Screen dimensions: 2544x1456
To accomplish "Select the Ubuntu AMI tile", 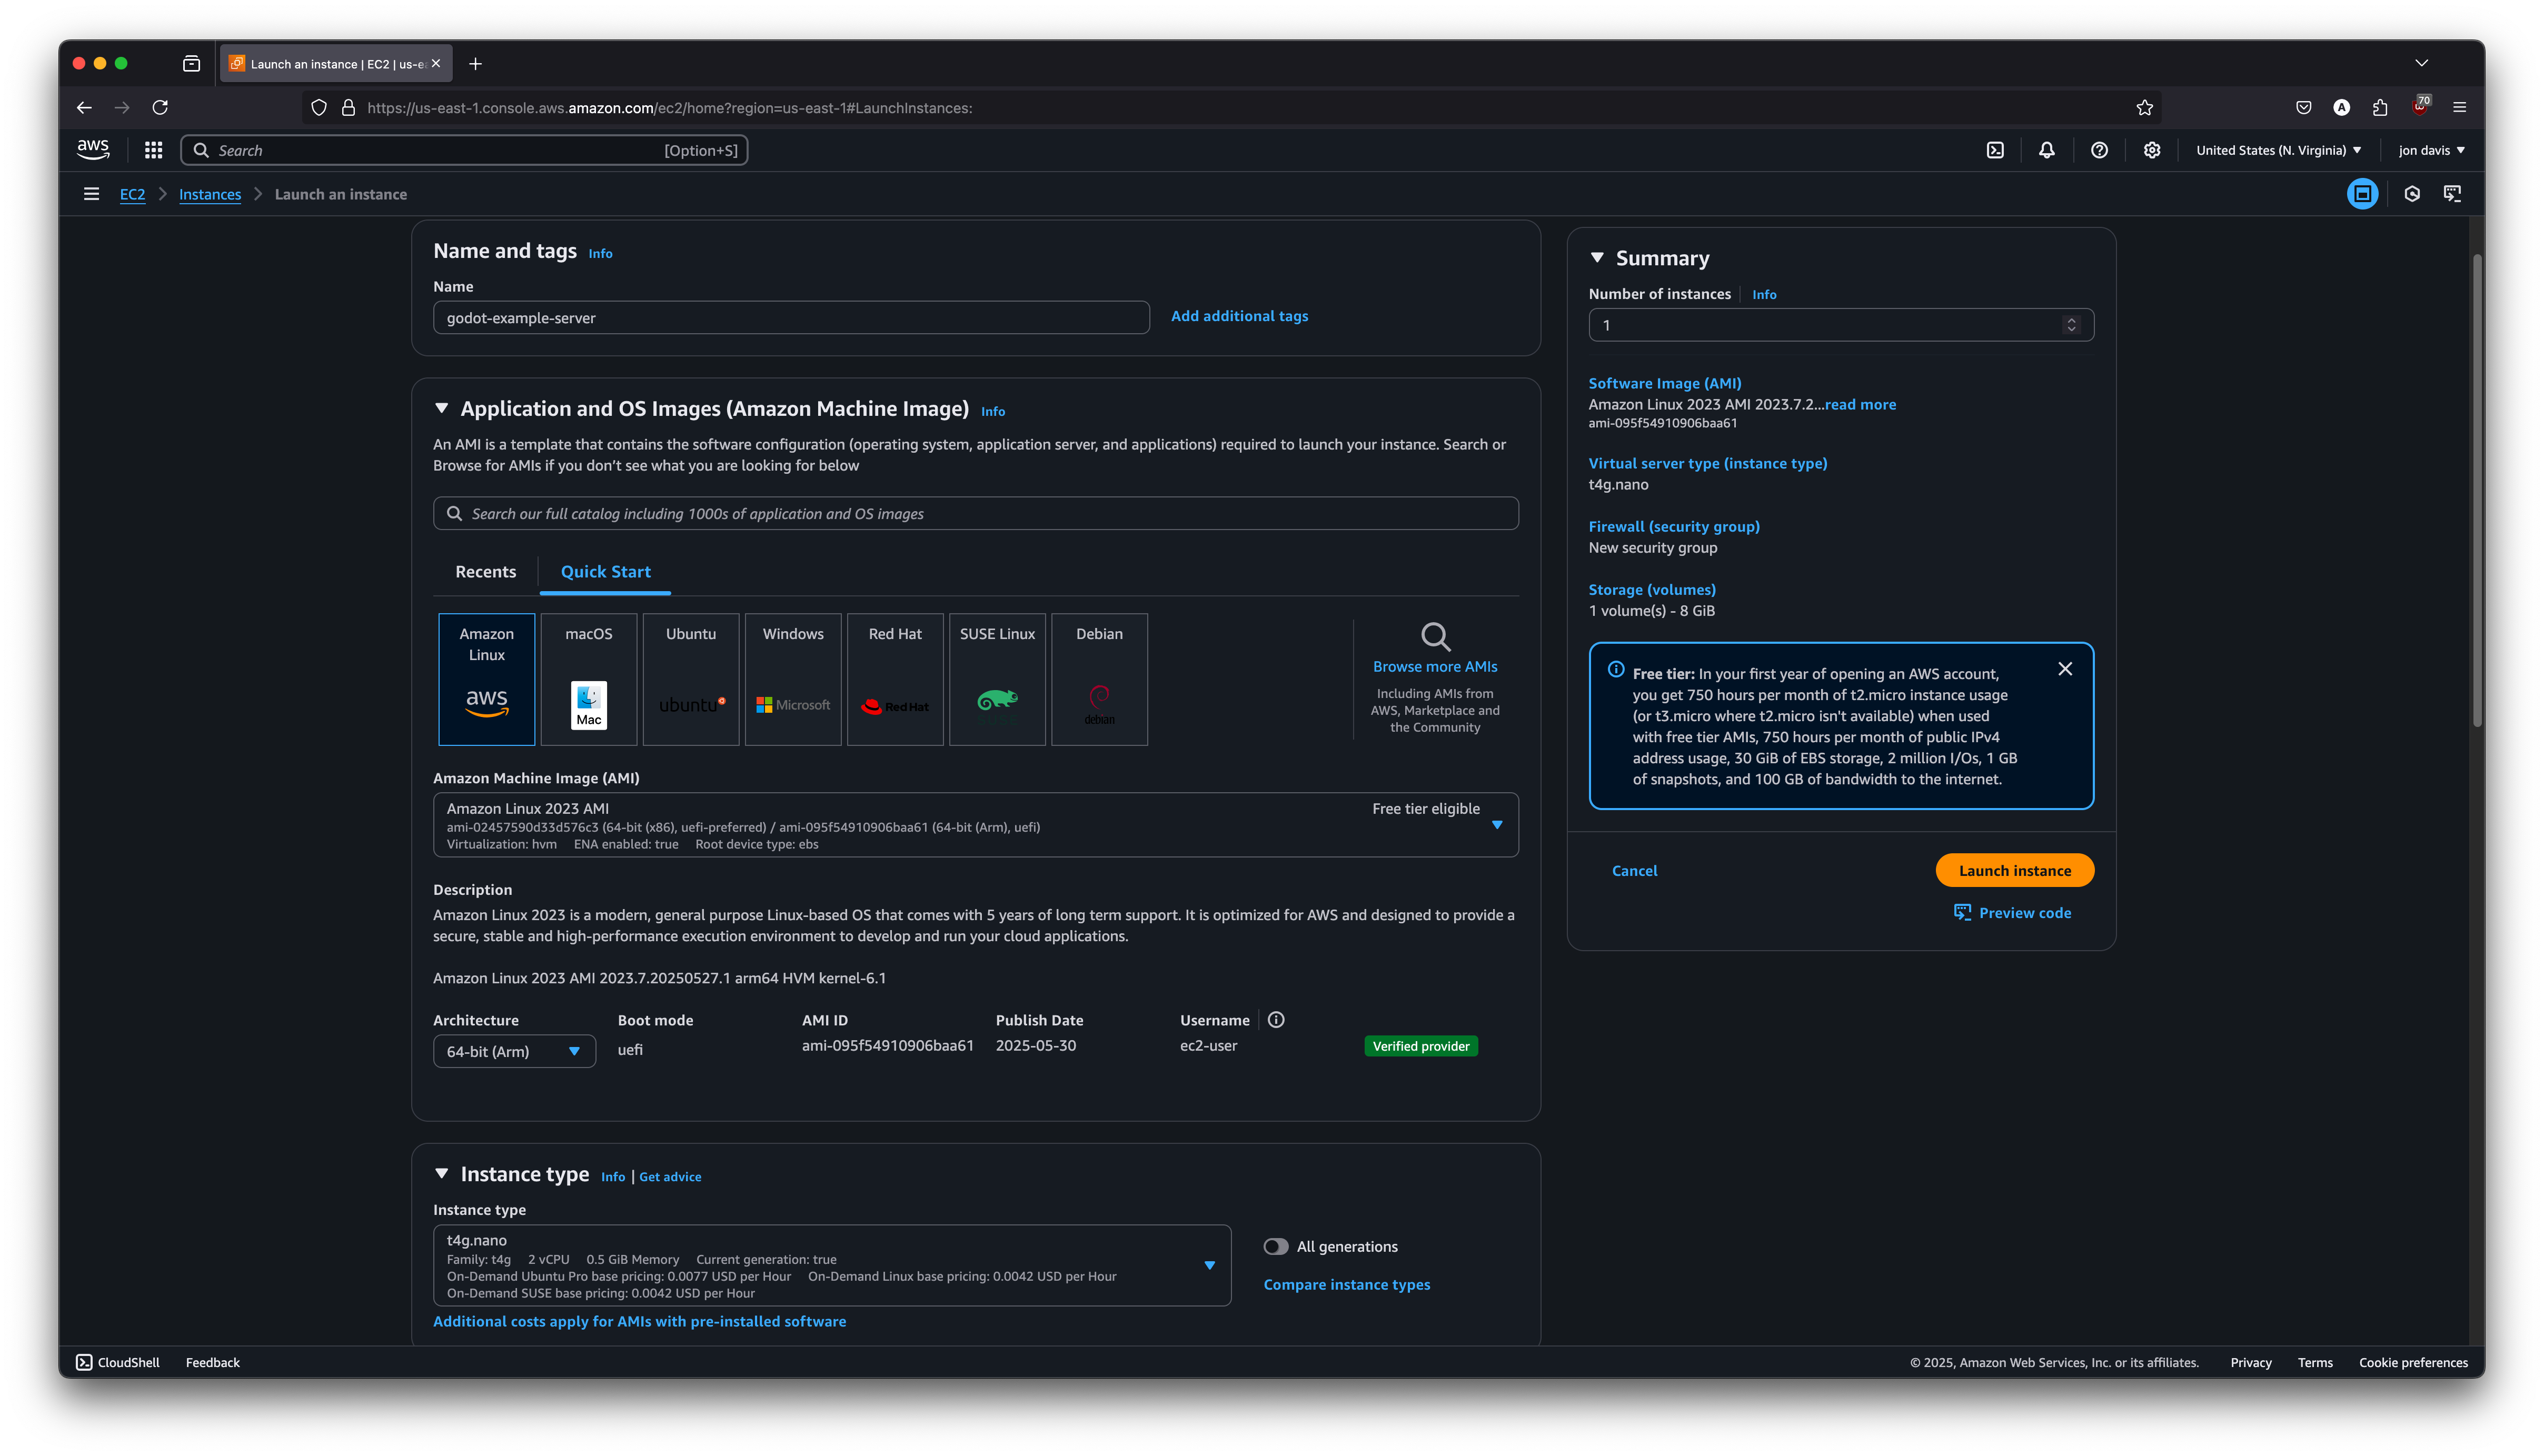I will click(x=691, y=679).
